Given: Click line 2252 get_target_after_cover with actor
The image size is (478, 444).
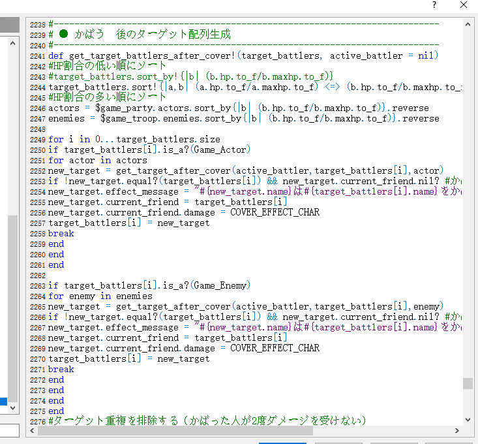Looking at the screenshot, I should [246, 170].
